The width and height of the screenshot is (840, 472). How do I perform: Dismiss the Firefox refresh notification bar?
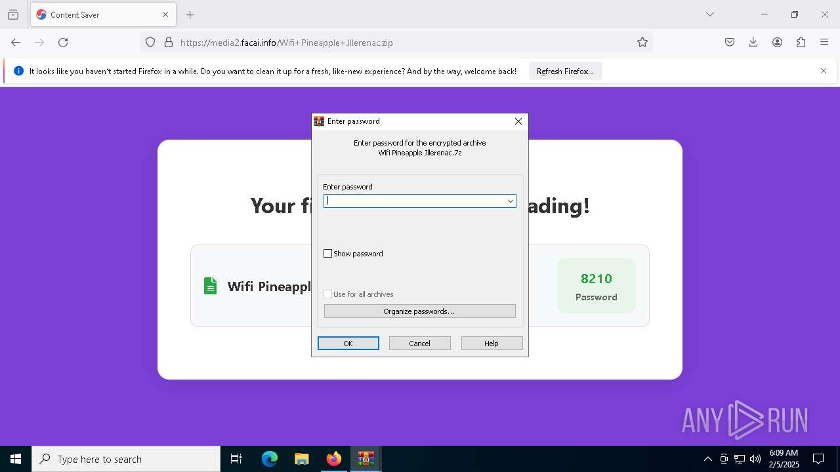(x=824, y=71)
